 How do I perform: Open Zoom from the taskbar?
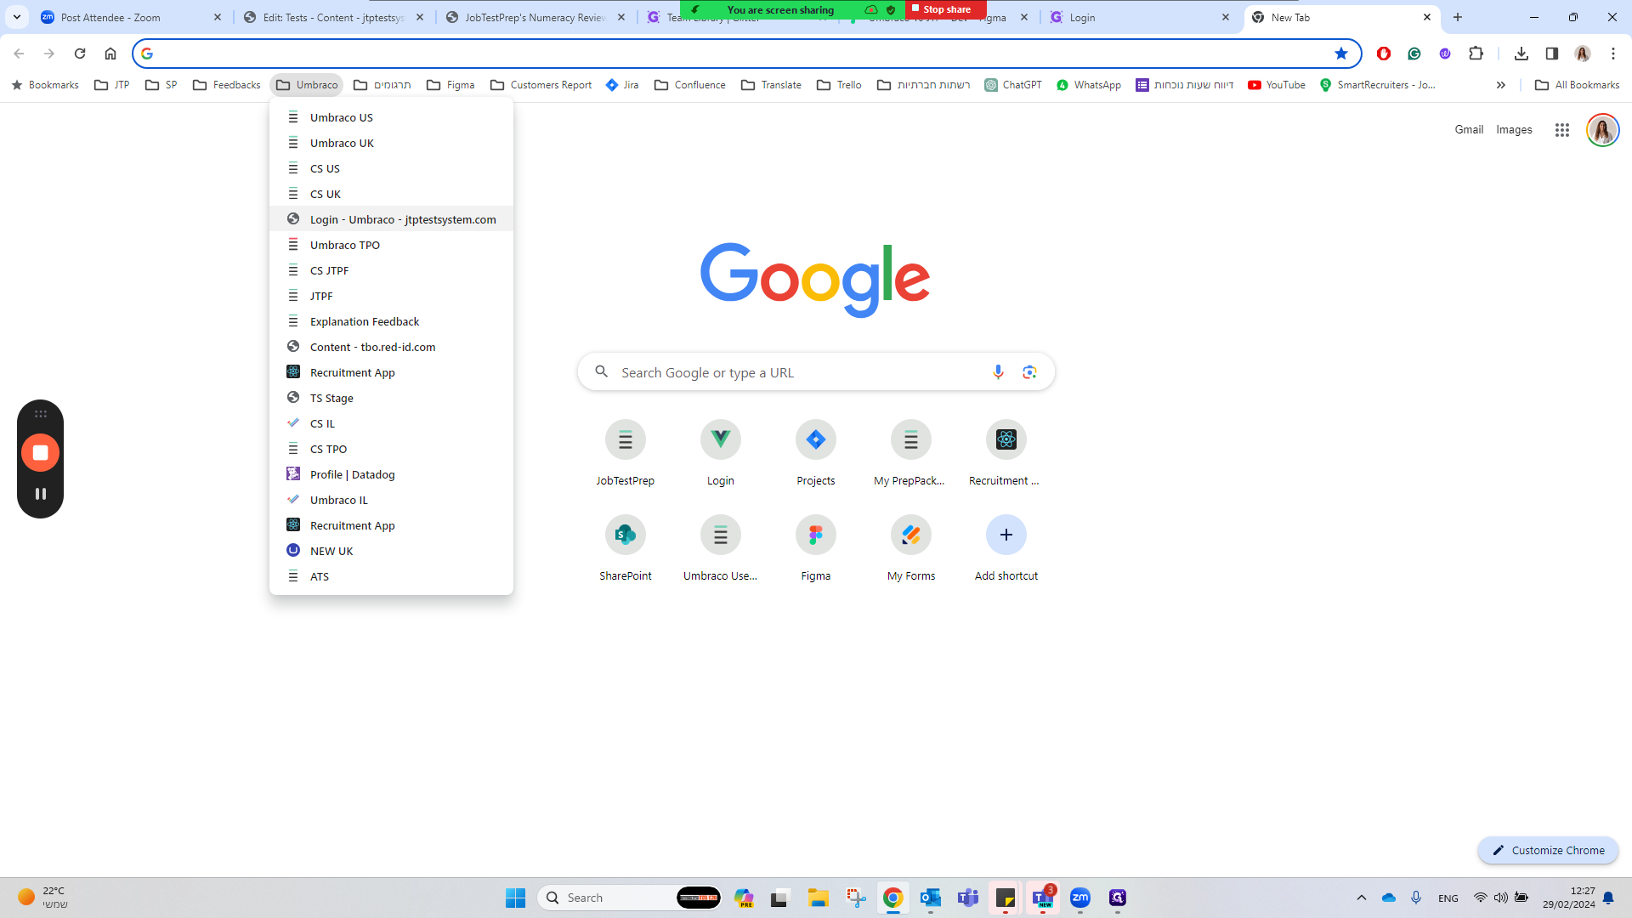1080,898
